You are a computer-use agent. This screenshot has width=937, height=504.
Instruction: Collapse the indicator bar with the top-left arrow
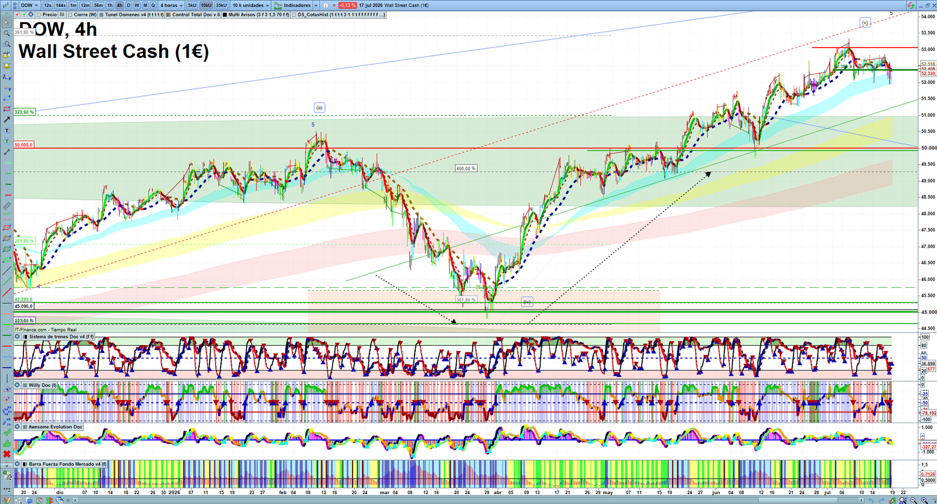[6, 15]
